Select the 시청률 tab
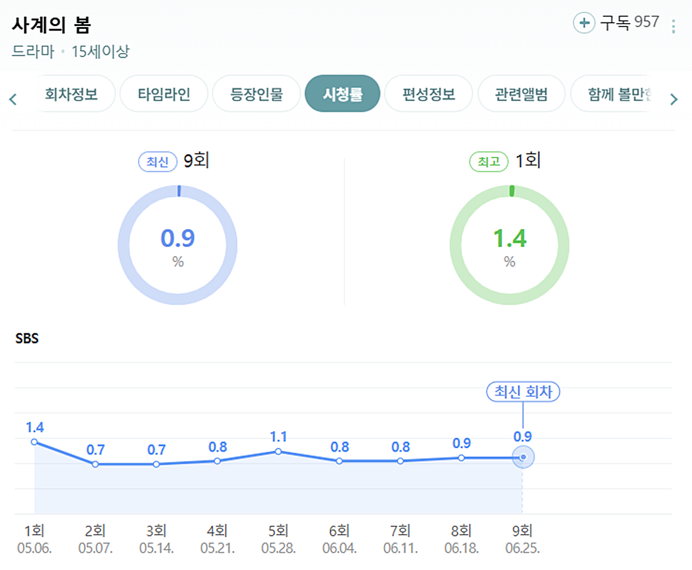Image resolution: width=692 pixels, height=570 pixels. (343, 94)
